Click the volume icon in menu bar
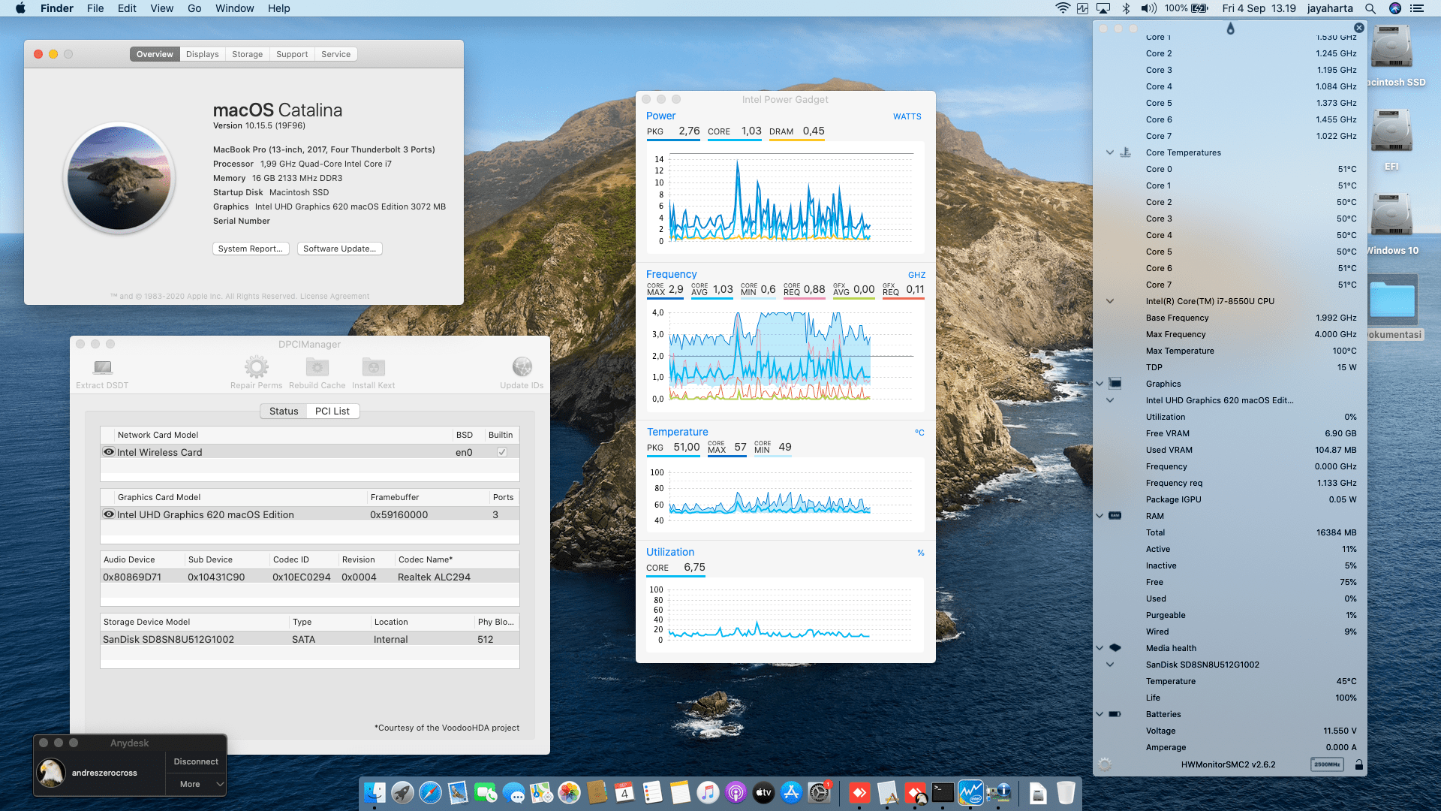The image size is (1441, 811). coord(1148,8)
